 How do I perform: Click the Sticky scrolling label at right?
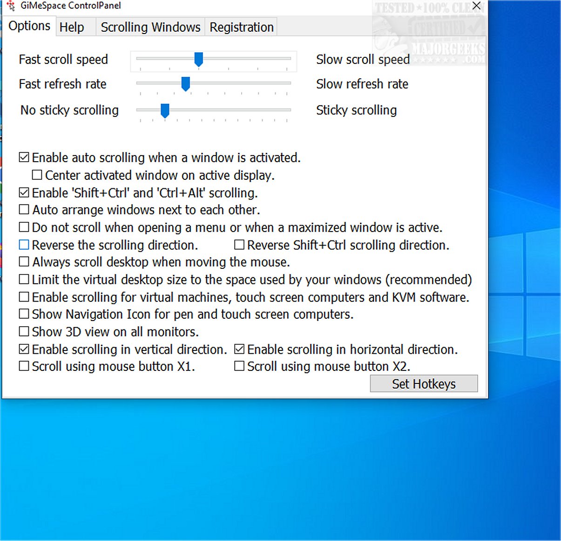pyautogui.click(x=356, y=110)
